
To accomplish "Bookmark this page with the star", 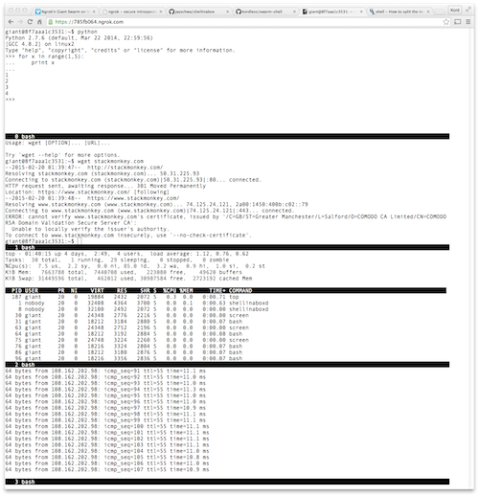I will pyautogui.click(x=446, y=22).
